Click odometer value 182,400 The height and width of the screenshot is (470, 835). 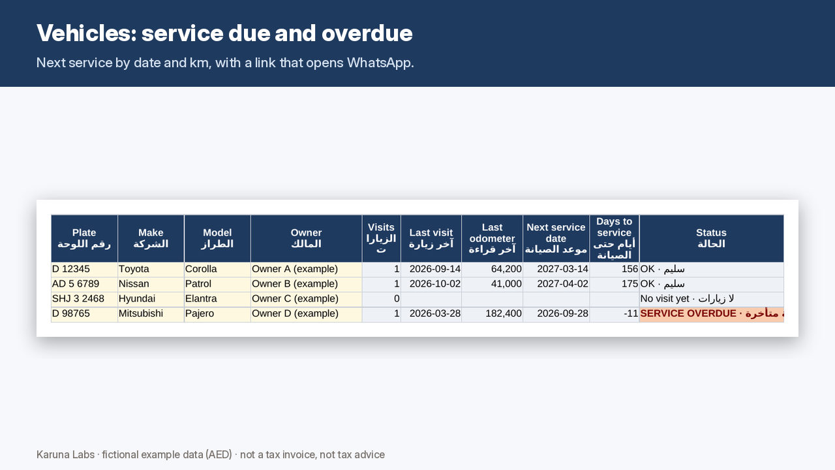click(492, 314)
